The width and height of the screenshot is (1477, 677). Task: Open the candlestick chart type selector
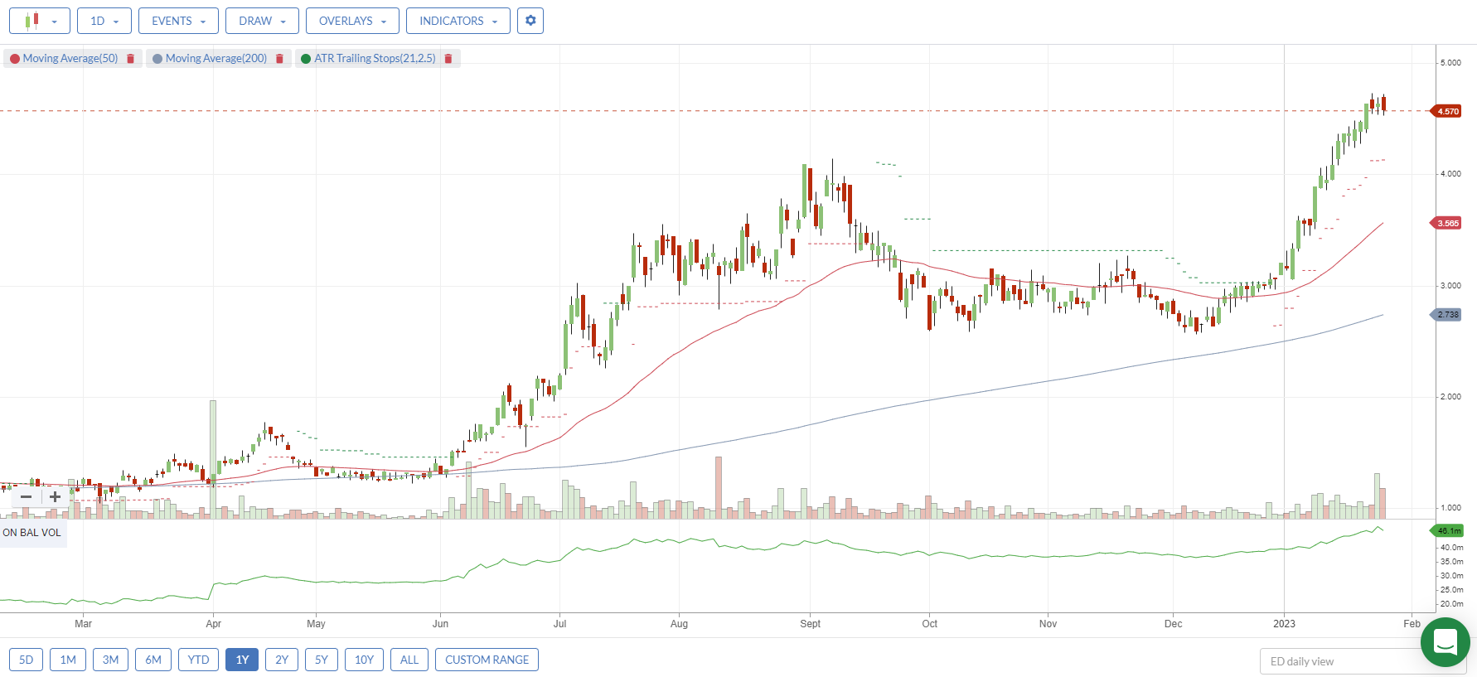click(x=40, y=21)
